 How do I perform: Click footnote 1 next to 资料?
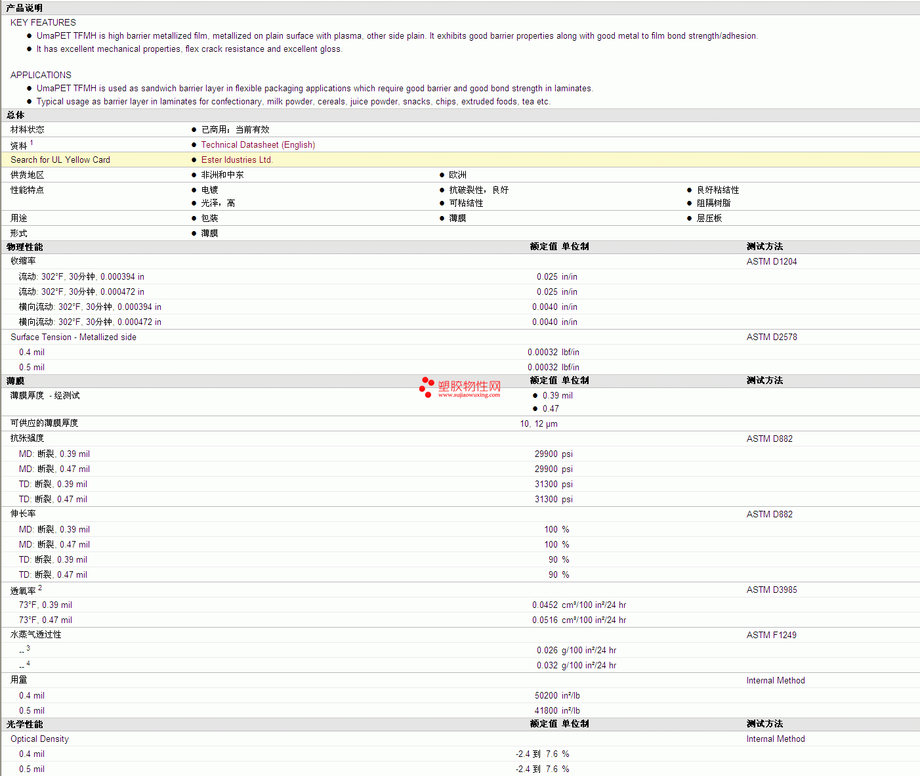(x=31, y=142)
